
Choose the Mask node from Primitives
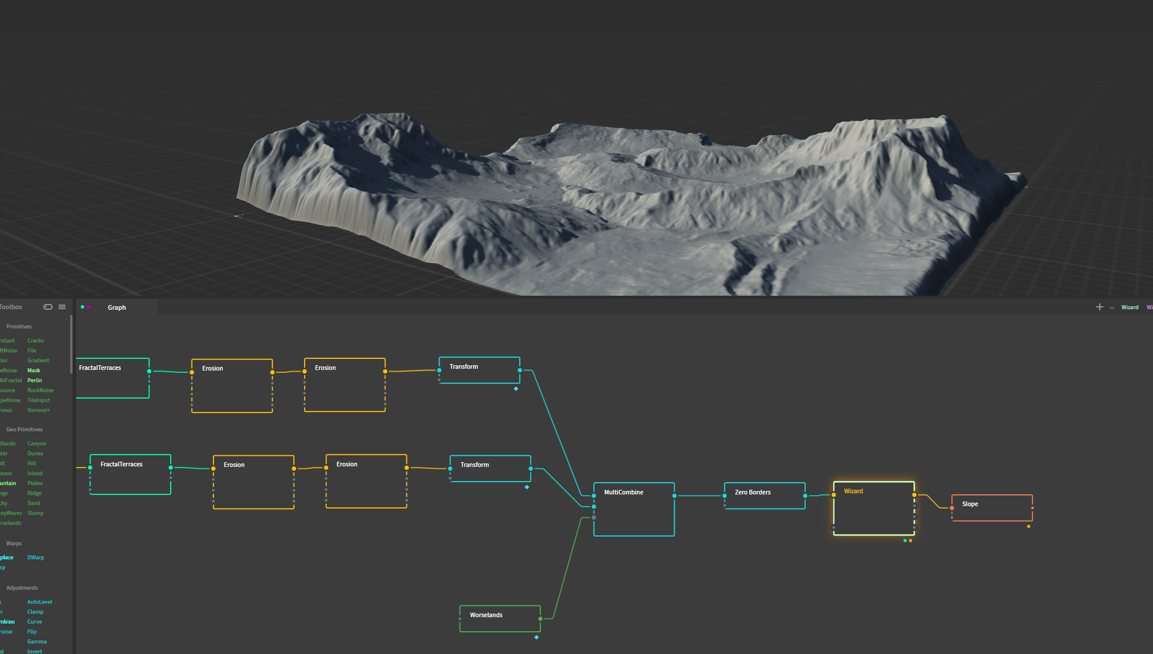34,371
